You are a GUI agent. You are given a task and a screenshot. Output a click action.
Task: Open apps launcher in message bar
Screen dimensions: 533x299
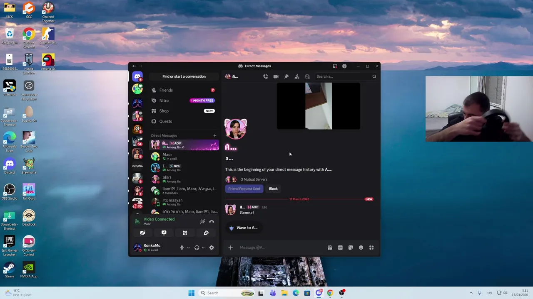tap(371, 248)
